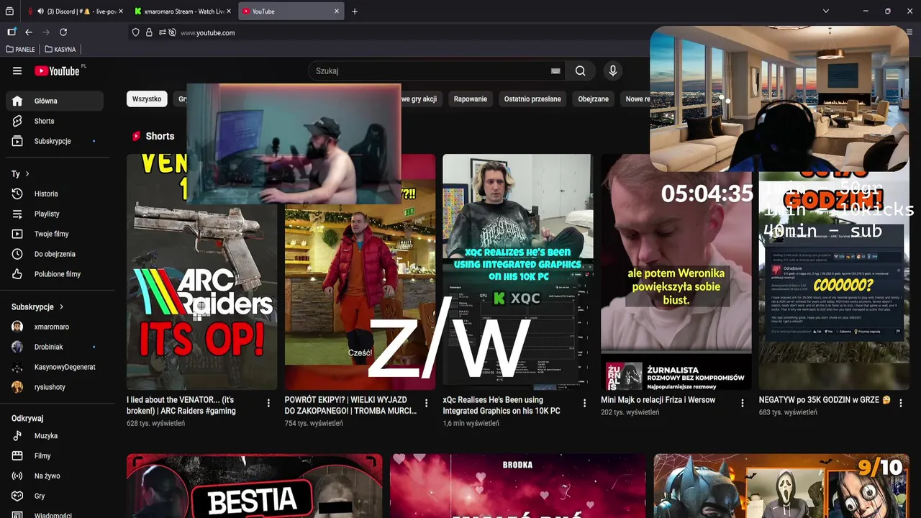Open KasynowyDegenerat channel subscription
The image size is (921, 518).
coord(55,367)
